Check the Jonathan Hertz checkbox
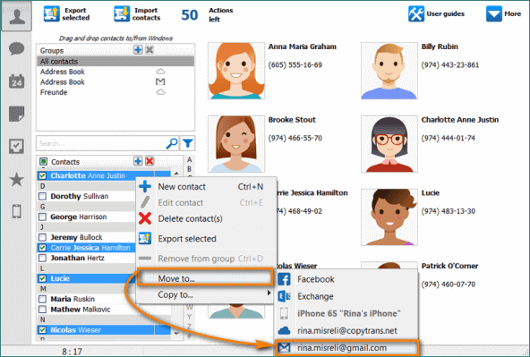530x357 pixels. click(x=43, y=258)
